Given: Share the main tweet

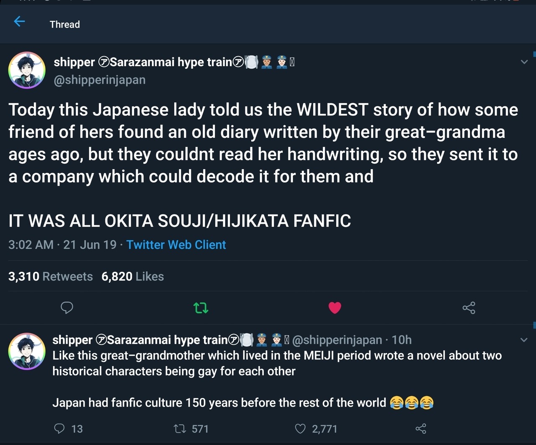Looking at the screenshot, I should [469, 308].
